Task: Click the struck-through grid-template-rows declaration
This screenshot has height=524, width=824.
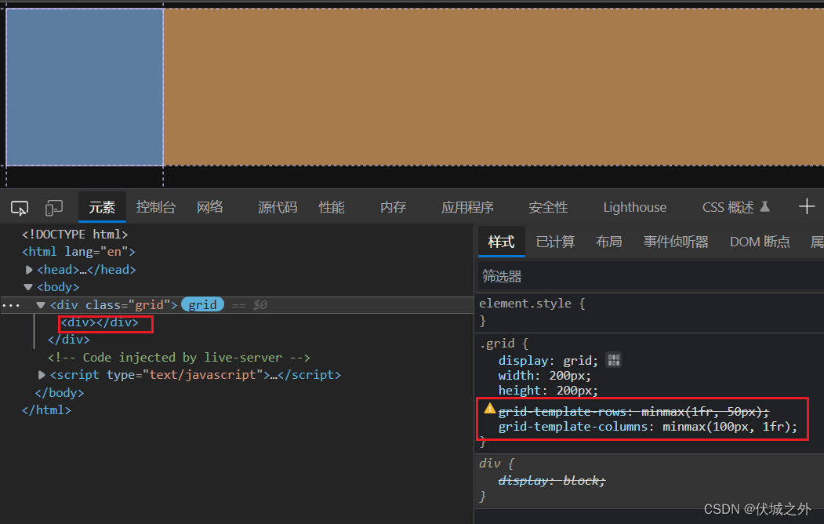Action: [633, 412]
